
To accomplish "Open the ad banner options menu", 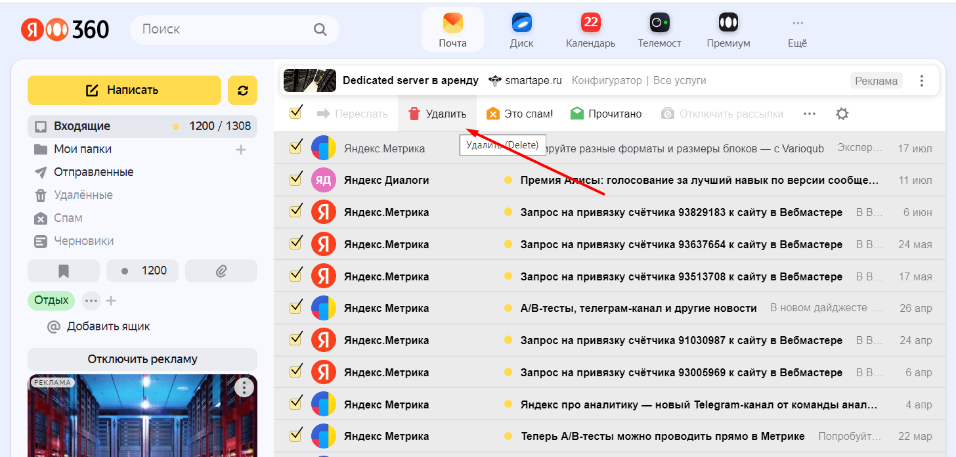I will click(x=922, y=81).
